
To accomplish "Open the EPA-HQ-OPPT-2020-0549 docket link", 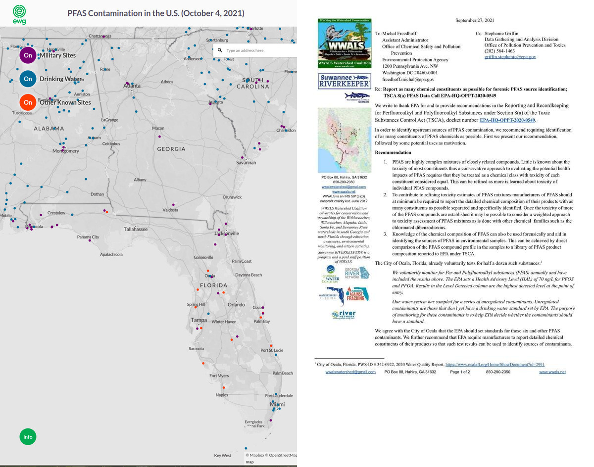I will click(x=507, y=120).
